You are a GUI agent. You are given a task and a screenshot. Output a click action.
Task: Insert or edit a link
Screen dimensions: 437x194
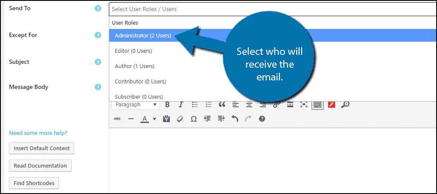click(x=276, y=105)
